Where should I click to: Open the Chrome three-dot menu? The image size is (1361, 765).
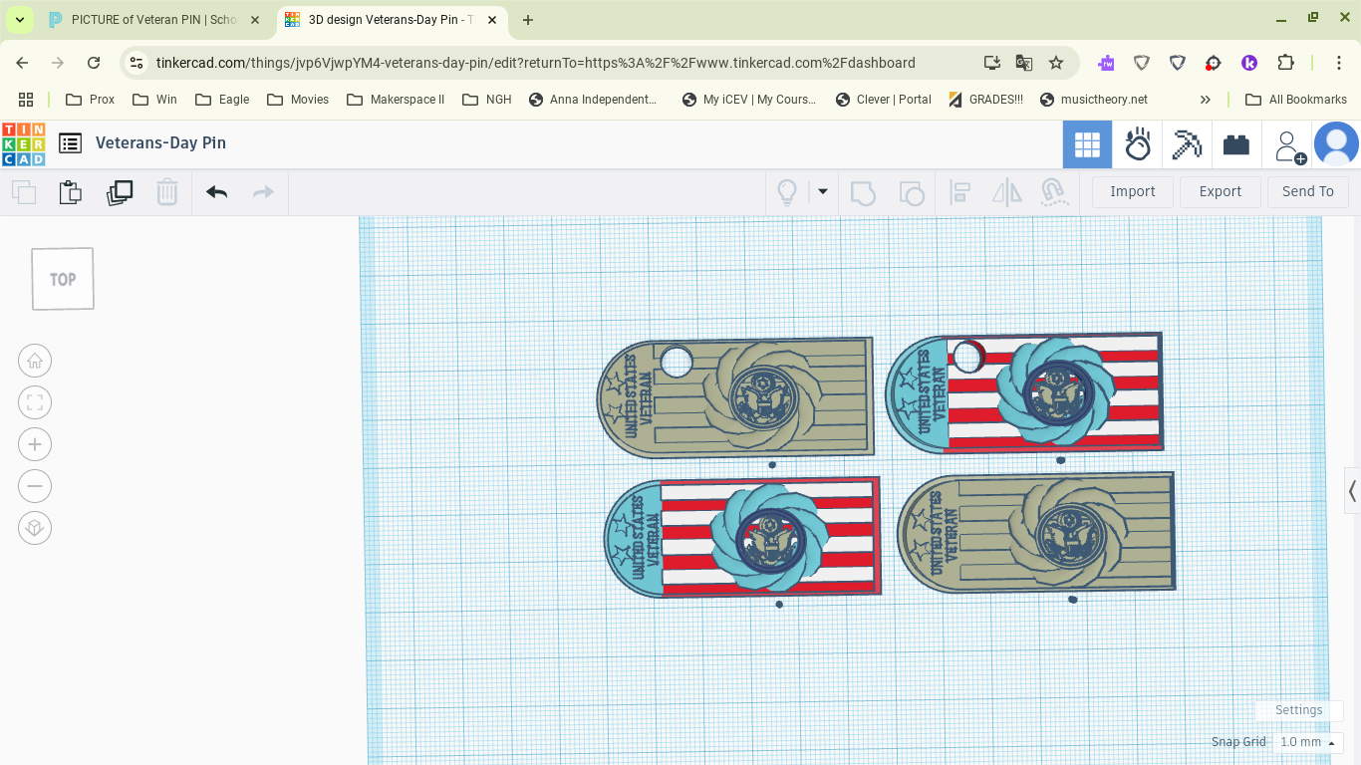click(1339, 63)
